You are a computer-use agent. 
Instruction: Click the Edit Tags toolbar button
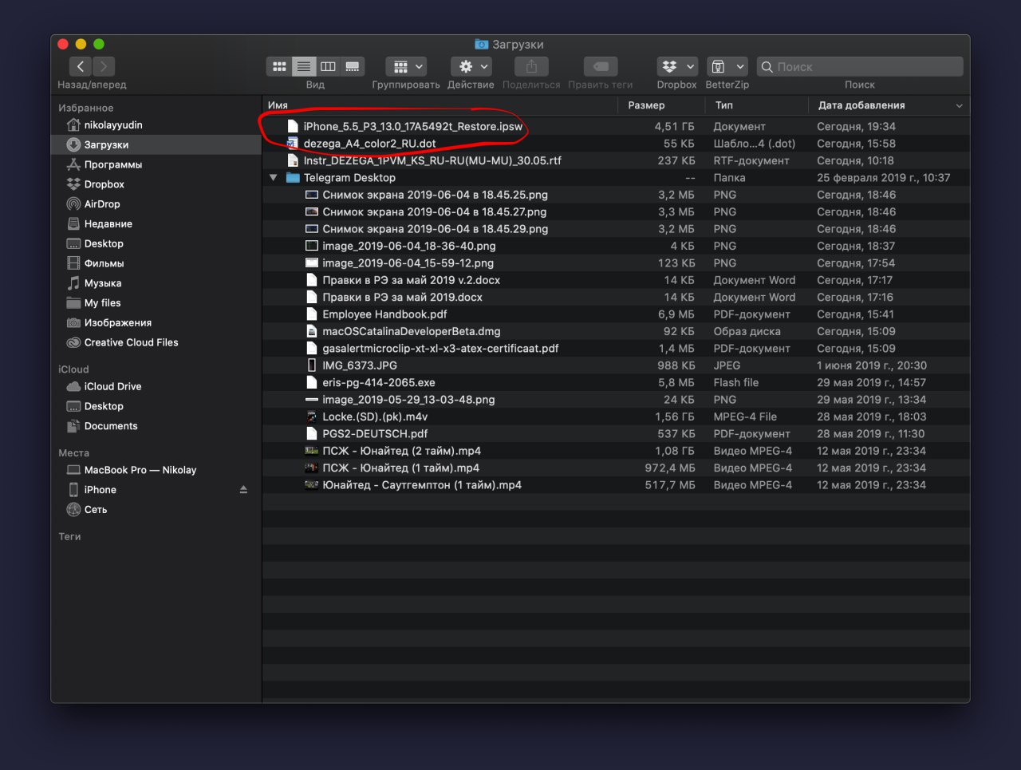tap(601, 66)
